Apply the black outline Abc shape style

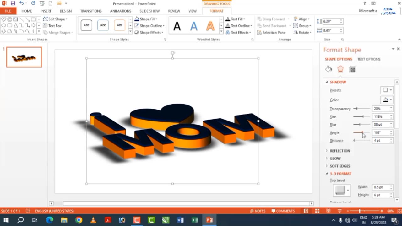[x=86, y=25]
